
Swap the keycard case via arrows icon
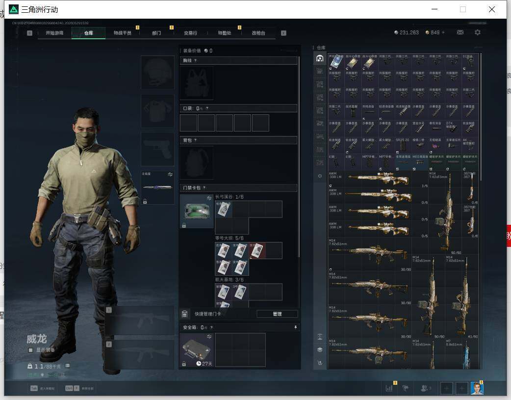point(209,198)
